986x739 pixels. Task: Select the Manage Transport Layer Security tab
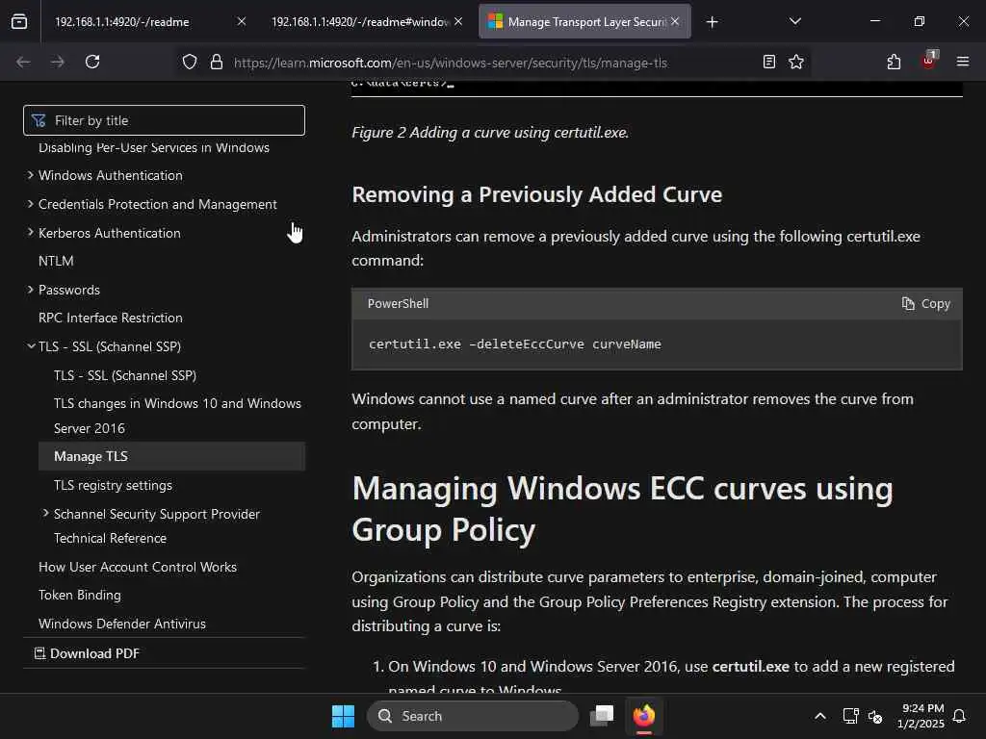click(x=584, y=21)
